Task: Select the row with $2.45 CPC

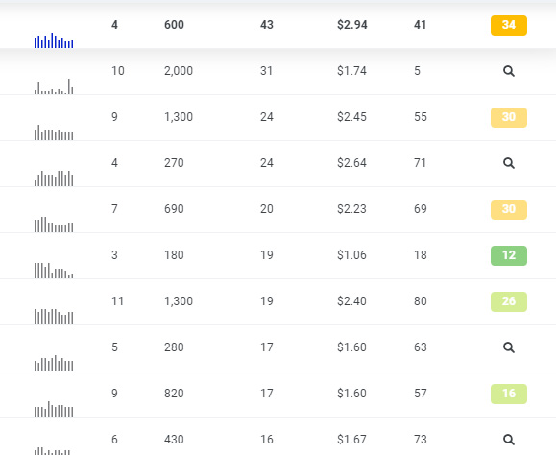Action: [x=278, y=118]
